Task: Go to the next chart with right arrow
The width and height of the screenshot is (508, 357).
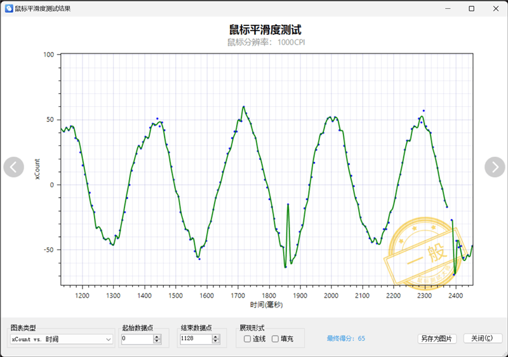Action: coord(495,167)
